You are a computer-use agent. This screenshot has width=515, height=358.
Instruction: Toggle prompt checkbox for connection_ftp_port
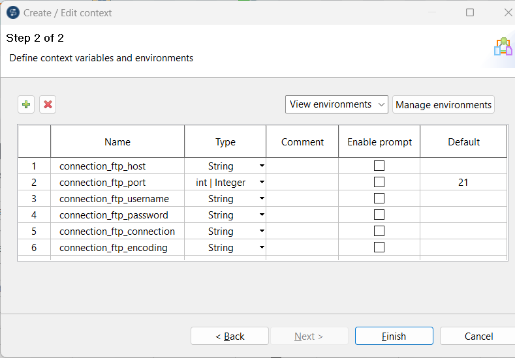379,183
